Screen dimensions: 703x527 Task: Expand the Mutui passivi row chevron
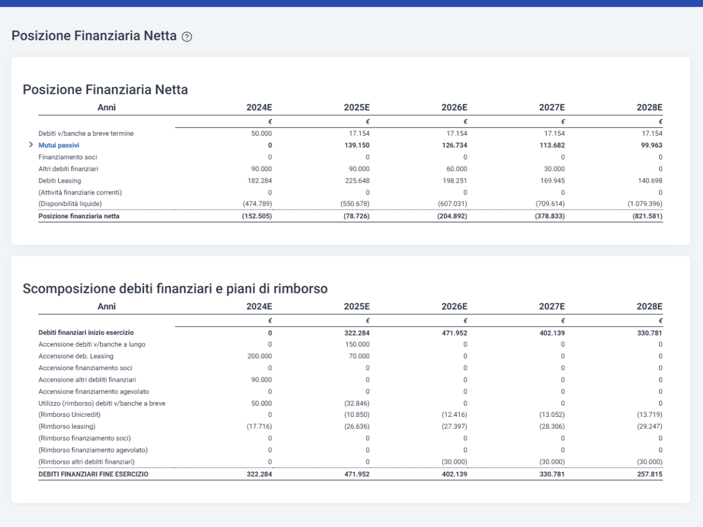[30, 145]
